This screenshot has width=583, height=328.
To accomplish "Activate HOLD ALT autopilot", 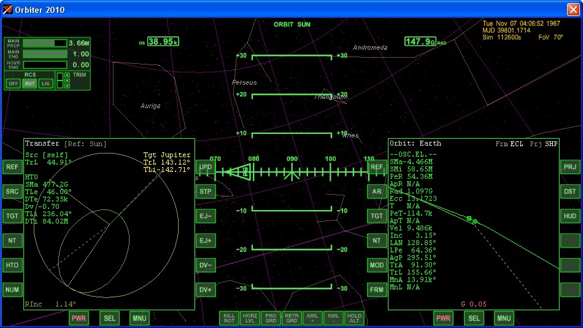I will tap(354, 318).
